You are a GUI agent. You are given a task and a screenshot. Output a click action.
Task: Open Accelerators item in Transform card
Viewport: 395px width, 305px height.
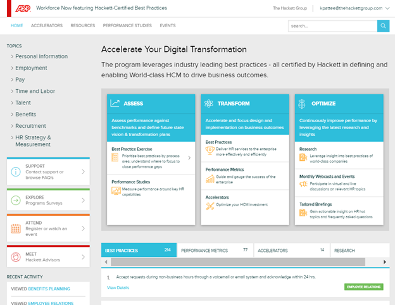point(245,204)
